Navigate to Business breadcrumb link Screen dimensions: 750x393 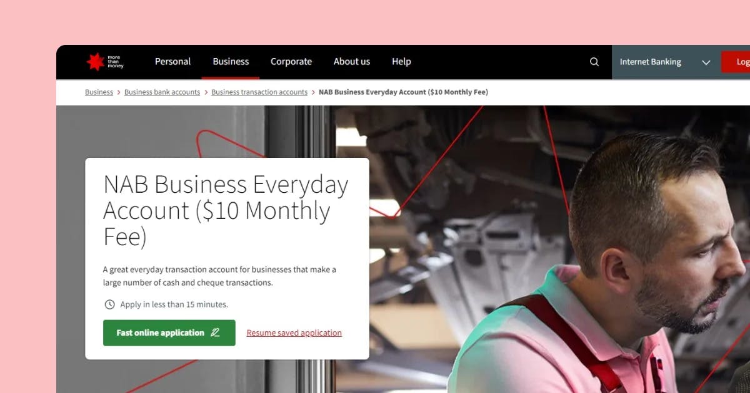pos(99,92)
